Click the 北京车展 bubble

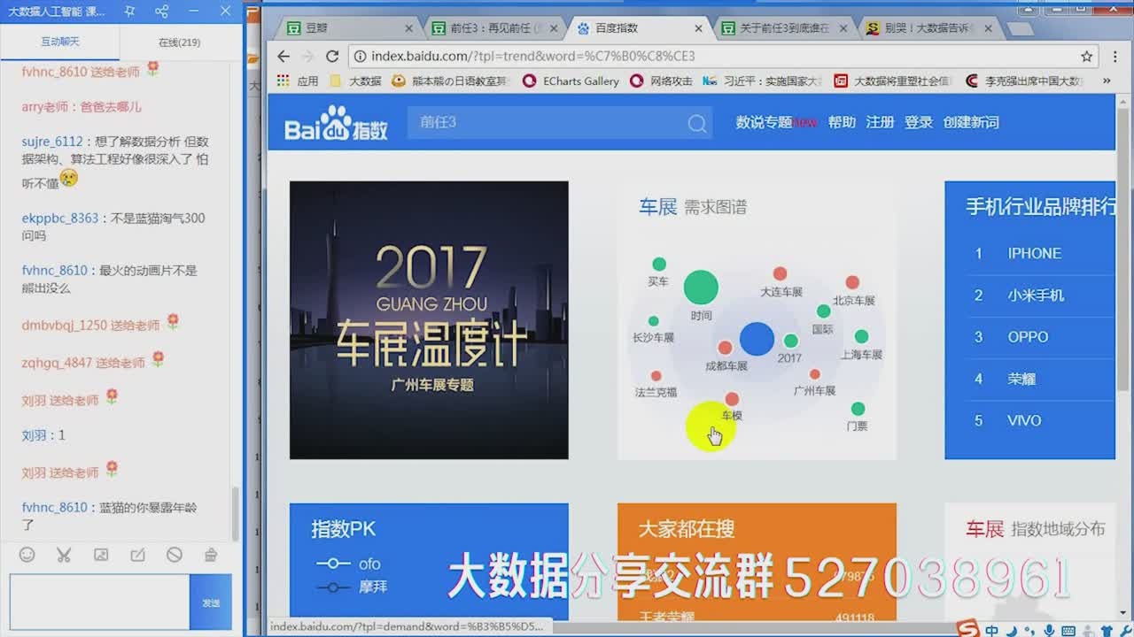point(852,282)
